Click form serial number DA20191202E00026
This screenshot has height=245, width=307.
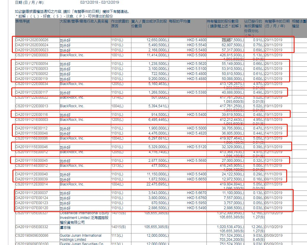(x=32, y=40)
